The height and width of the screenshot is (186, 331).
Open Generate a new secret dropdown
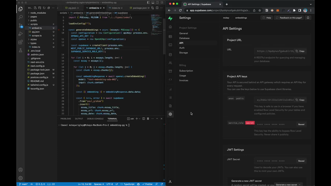pyautogui.click(x=288, y=184)
